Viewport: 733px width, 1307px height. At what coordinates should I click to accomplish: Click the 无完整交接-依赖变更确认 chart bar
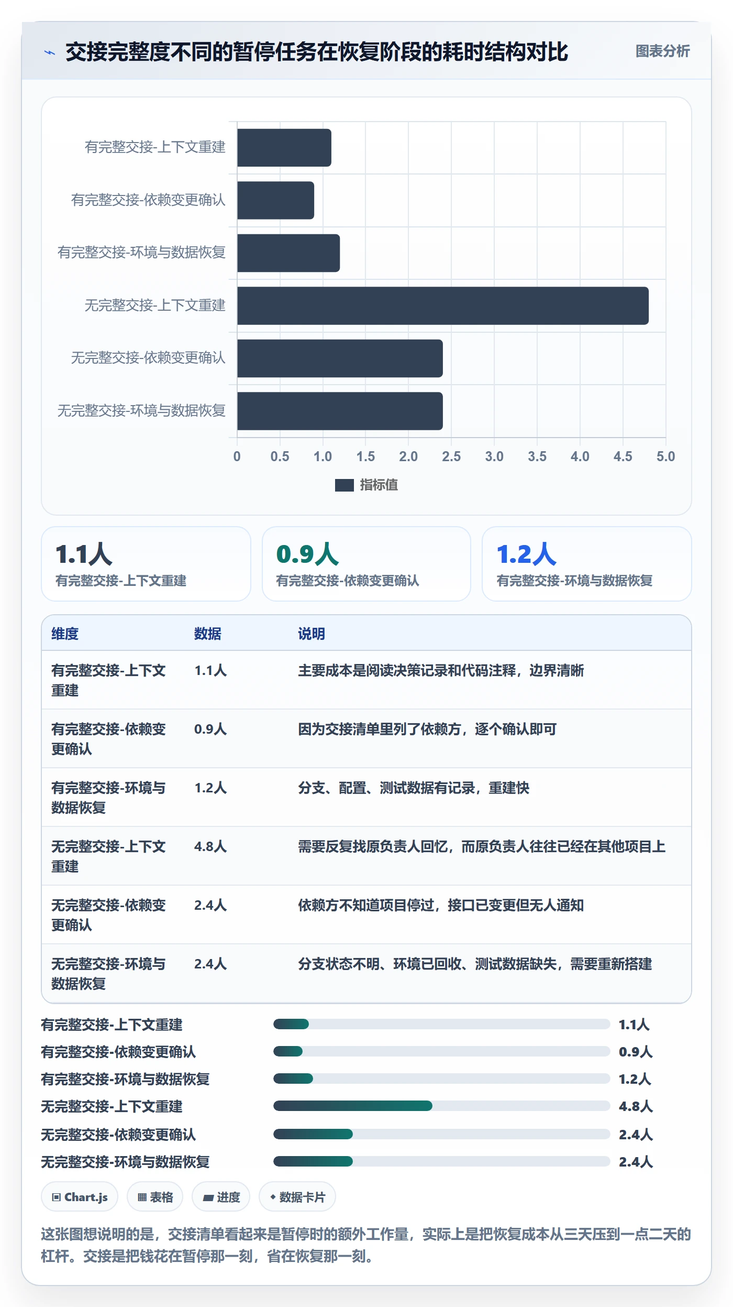[340, 358]
